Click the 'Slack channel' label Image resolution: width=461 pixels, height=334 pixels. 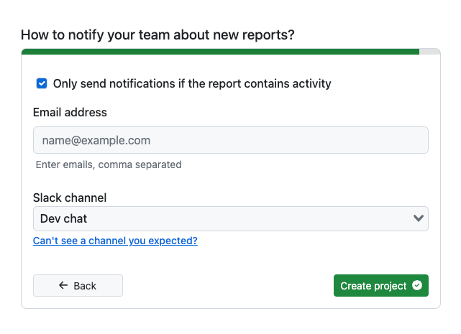coord(70,198)
